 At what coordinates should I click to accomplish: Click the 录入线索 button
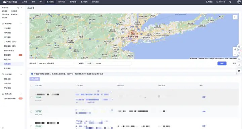pos(35,79)
